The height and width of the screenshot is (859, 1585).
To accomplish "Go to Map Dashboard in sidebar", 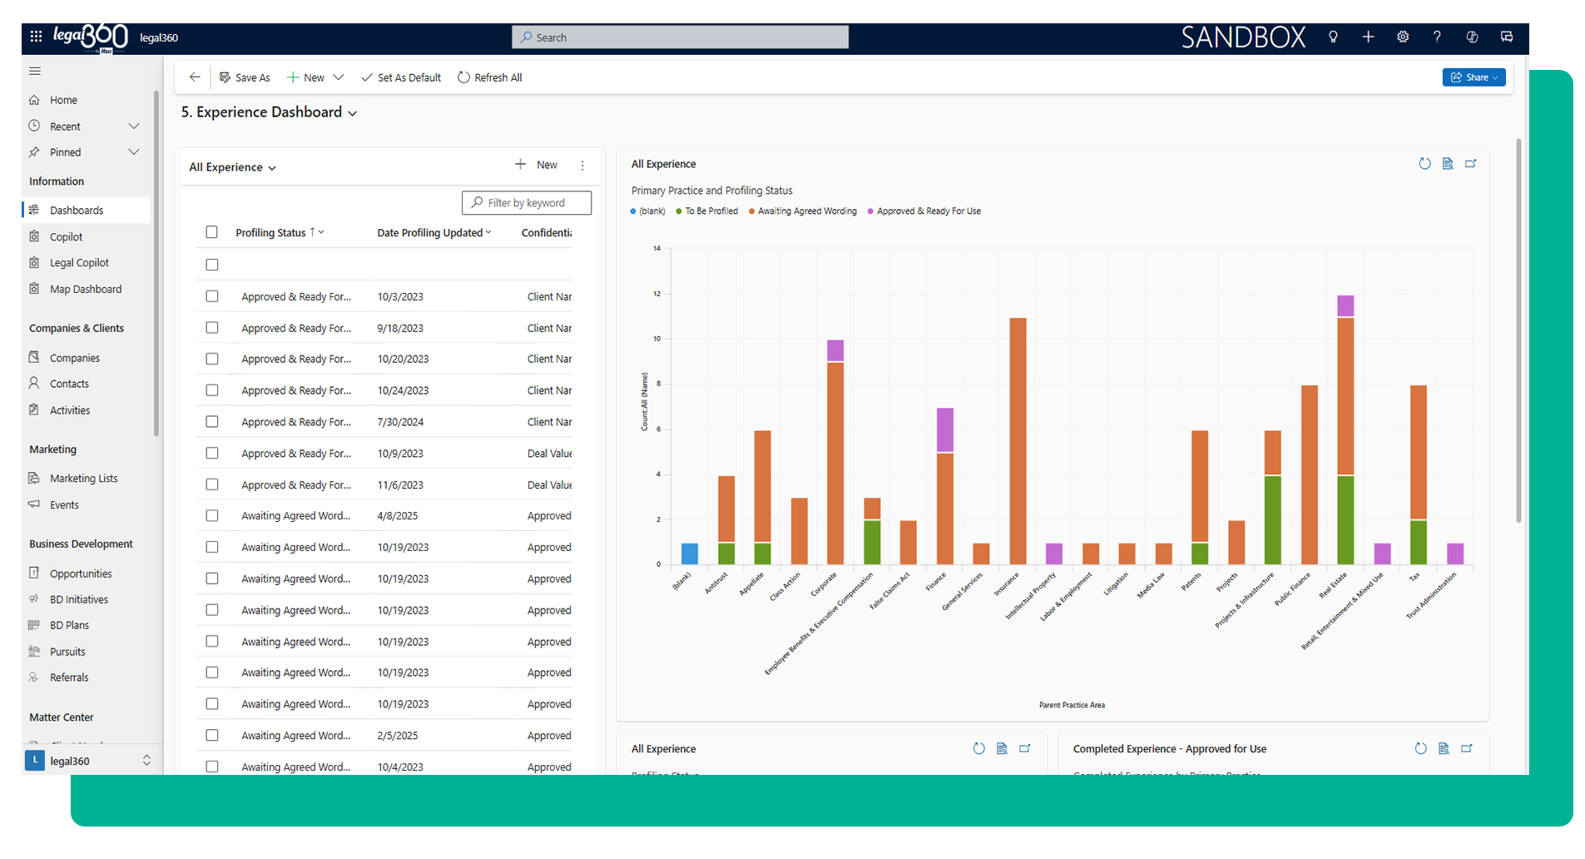I will (85, 289).
